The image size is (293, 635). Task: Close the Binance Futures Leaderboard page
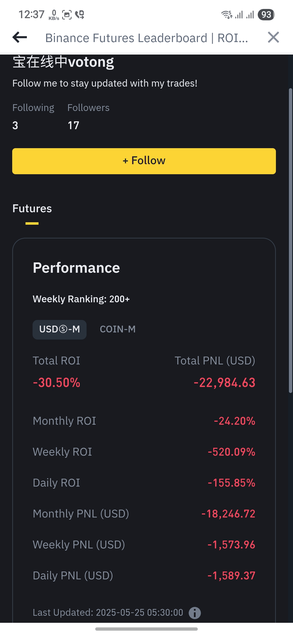point(273,37)
